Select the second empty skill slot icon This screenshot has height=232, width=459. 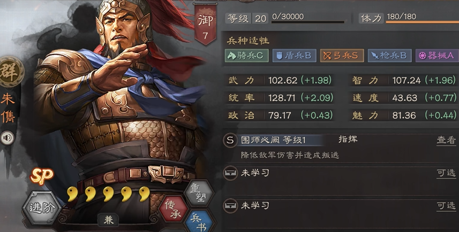point(230,206)
